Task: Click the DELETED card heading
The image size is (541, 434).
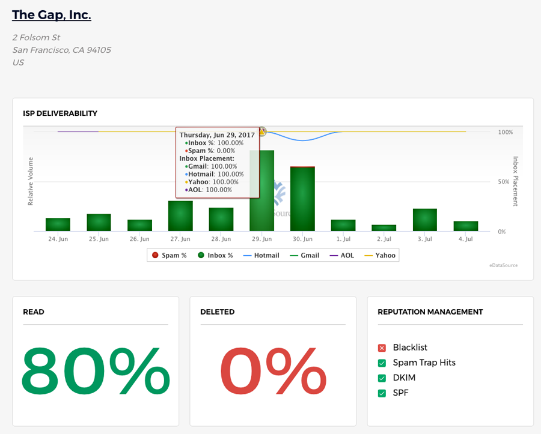Action: click(x=218, y=312)
